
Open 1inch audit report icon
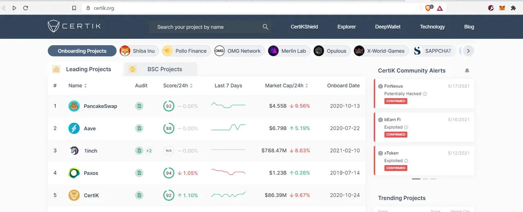139,151
